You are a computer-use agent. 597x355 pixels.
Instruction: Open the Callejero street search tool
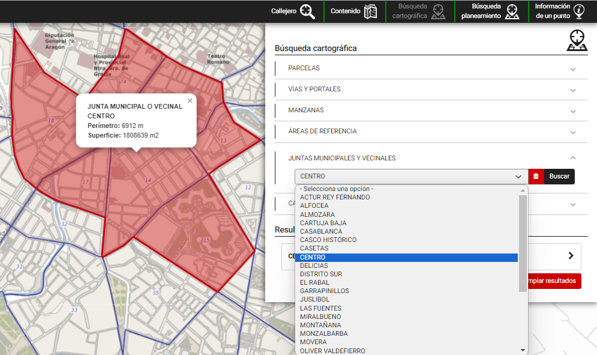(x=292, y=11)
